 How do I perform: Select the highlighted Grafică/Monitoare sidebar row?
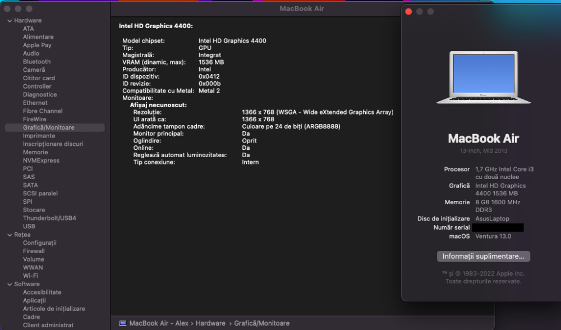pos(55,127)
